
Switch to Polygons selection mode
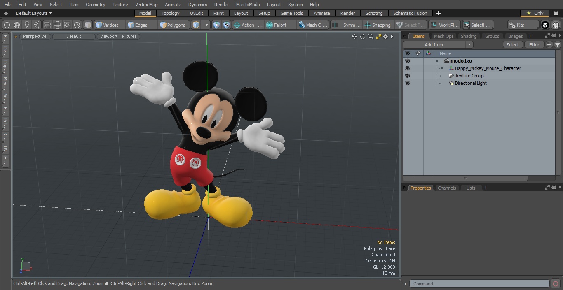[173, 25]
